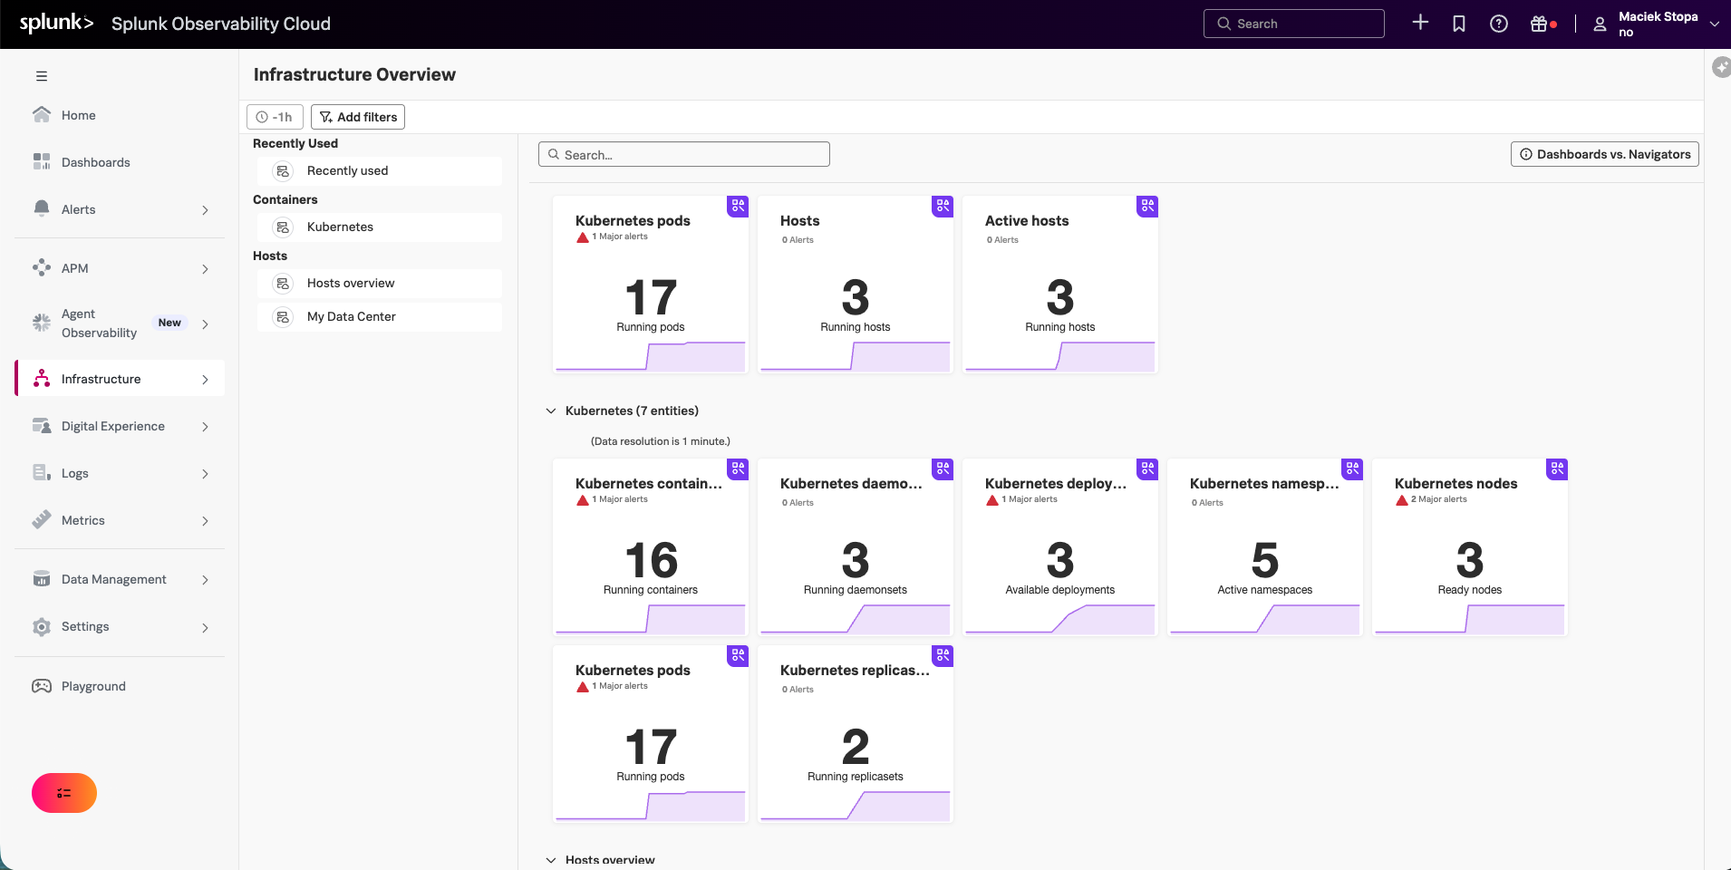Open the Metrics menu item
Viewport: 1731px width, 870px height.
tap(120, 520)
